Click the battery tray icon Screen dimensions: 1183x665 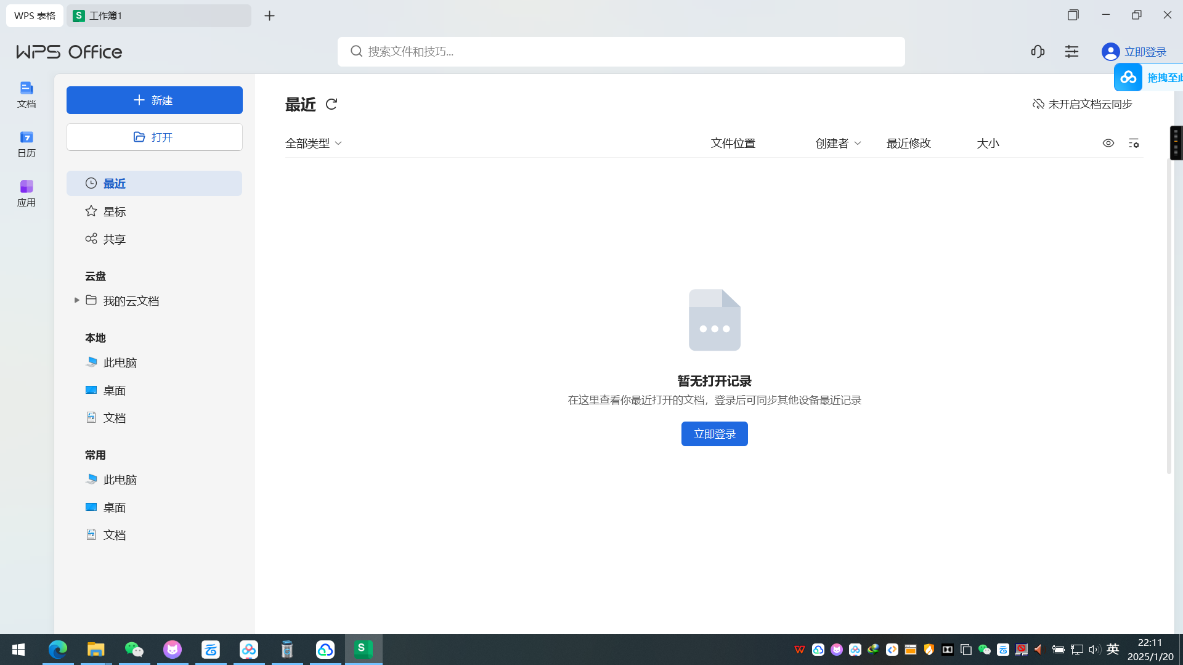tap(1058, 650)
